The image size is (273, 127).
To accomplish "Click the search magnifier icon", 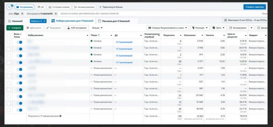I will coord(9,7).
